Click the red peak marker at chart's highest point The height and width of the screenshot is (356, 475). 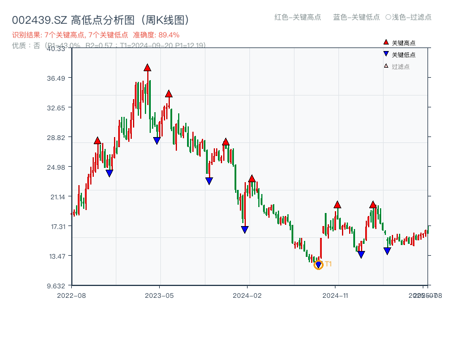pos(147,68)
